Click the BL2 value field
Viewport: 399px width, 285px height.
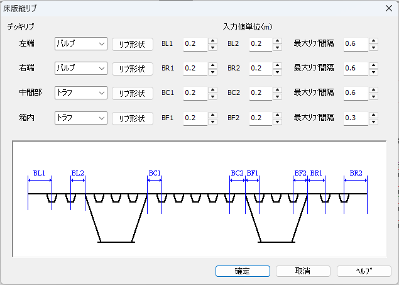point(261,44)
